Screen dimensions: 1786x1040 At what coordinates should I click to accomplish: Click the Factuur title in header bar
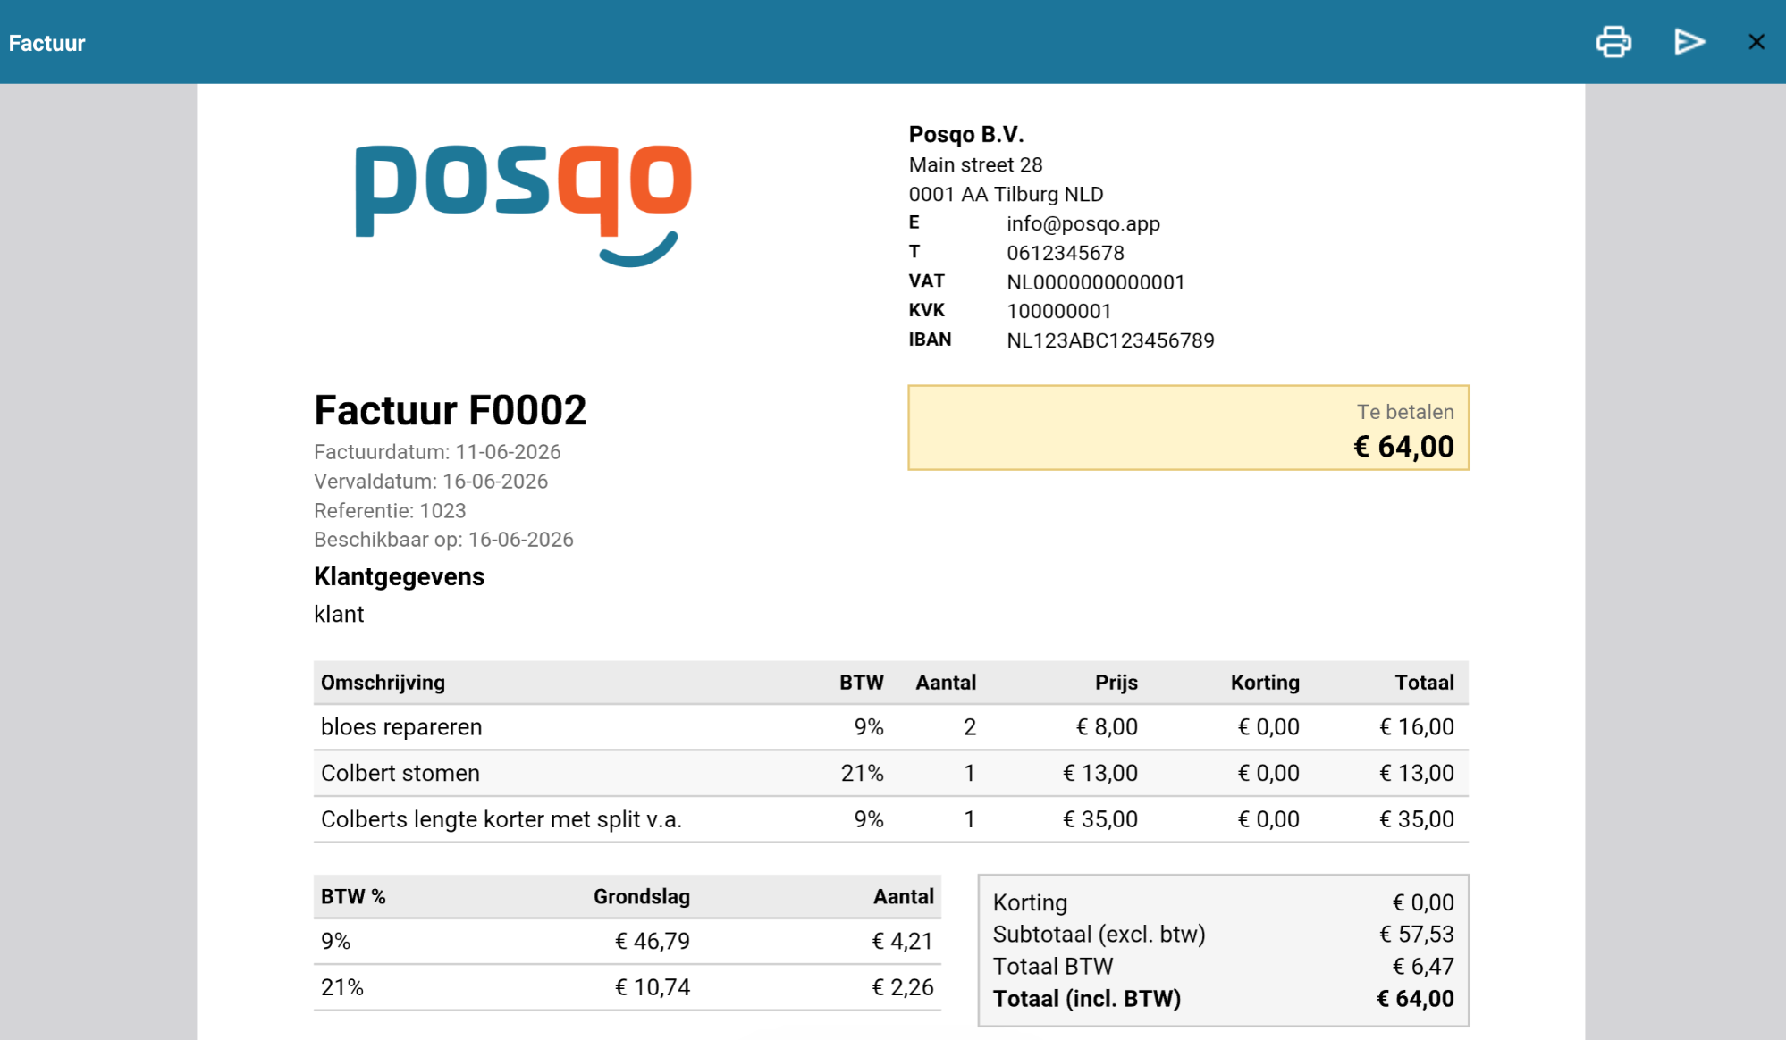point(47,43)
